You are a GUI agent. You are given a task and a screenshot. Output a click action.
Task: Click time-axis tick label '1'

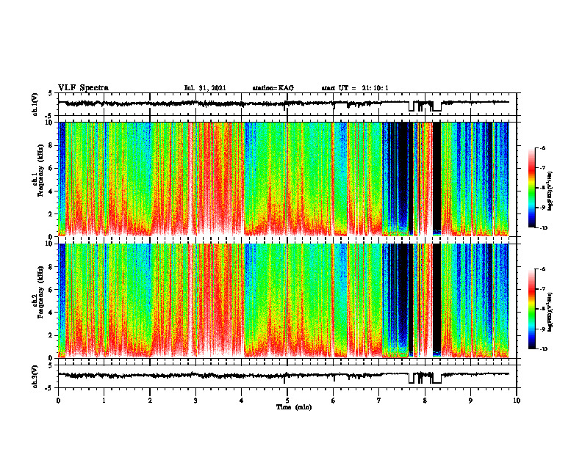(x=104, y=401)
